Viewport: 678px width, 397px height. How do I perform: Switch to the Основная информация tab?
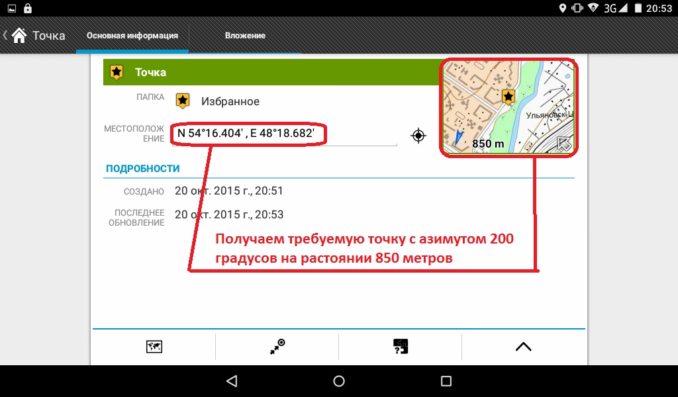coord(132,36)
